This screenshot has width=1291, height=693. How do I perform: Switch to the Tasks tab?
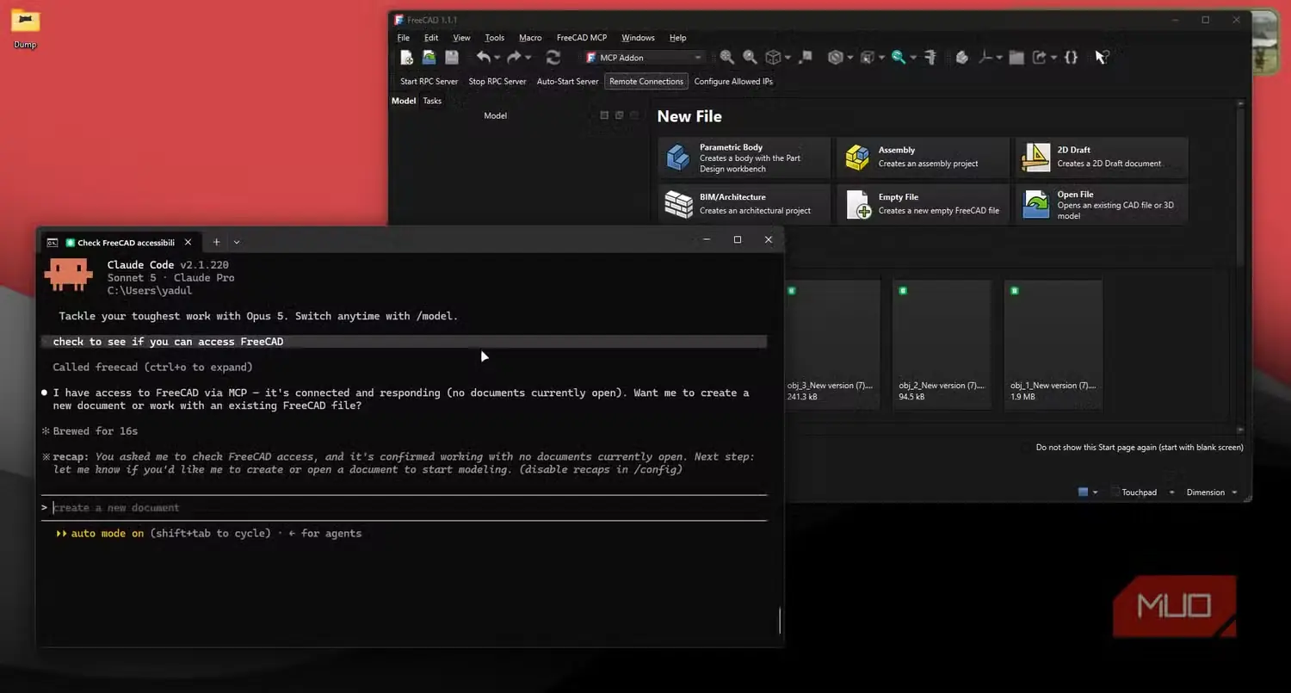432,101
